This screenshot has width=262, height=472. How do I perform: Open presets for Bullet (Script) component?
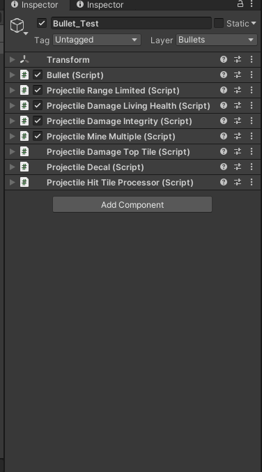238,75
